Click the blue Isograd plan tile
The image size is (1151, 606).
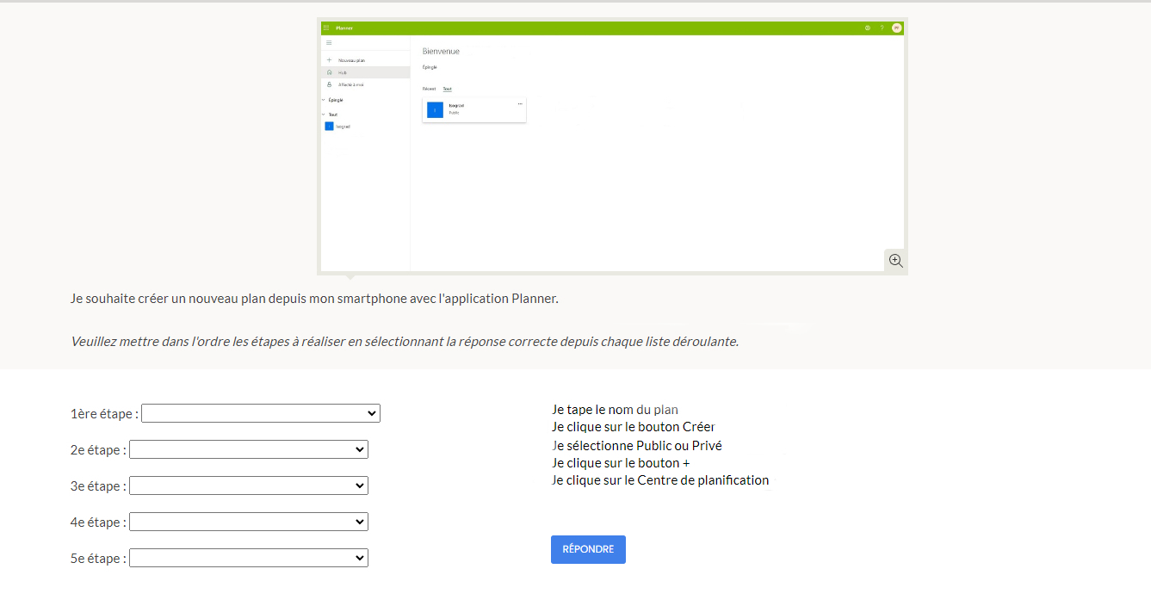(x=435, y=109)
